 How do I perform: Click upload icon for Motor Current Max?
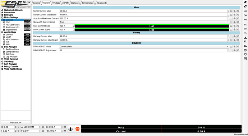coord(231,11)
